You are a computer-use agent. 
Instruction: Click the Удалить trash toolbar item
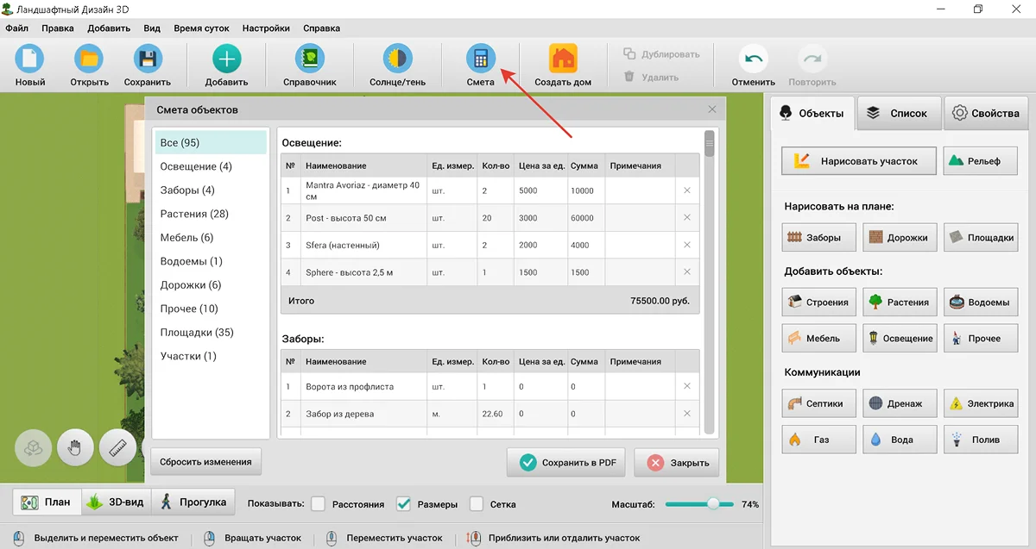pyautogui.click(x=651, y=77)
